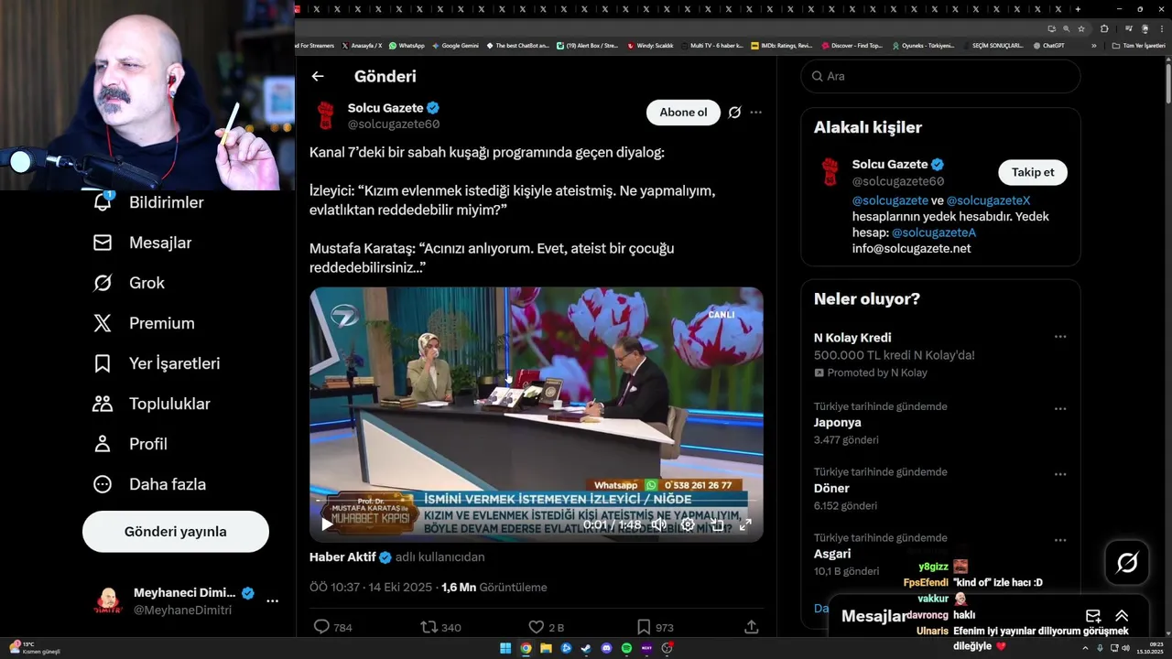This screenshot has width=1172, height=659.
Task: Open the Anasayfa / X bookmark
Action: click(x=362, y=45)
